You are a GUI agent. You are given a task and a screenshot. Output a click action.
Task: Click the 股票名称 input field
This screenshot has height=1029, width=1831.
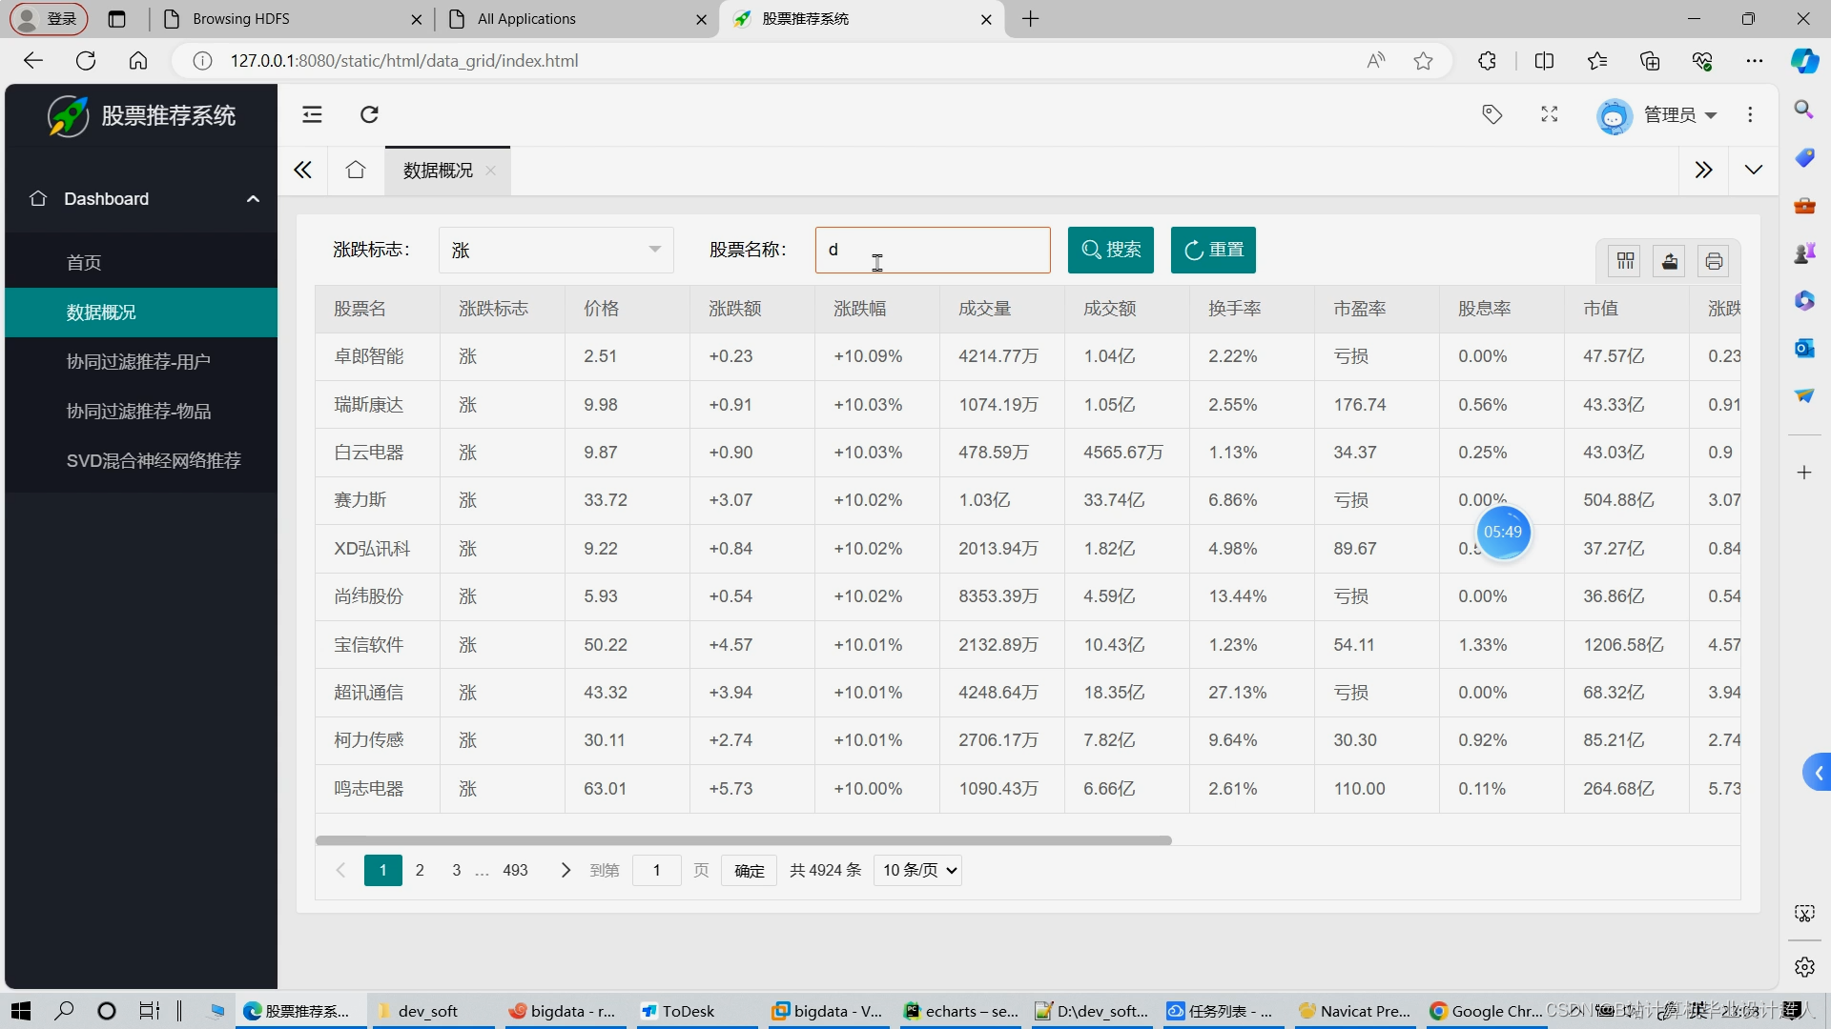pos(932,250)
